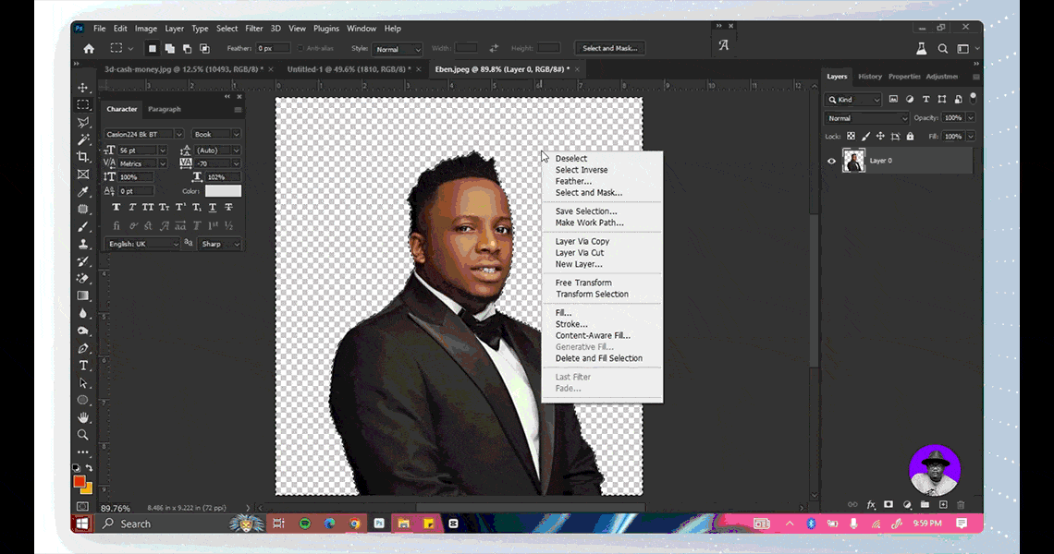Choose Select Inverse from context menu
Viewport: 1054px width, 554px height.
tap(582, 170)
